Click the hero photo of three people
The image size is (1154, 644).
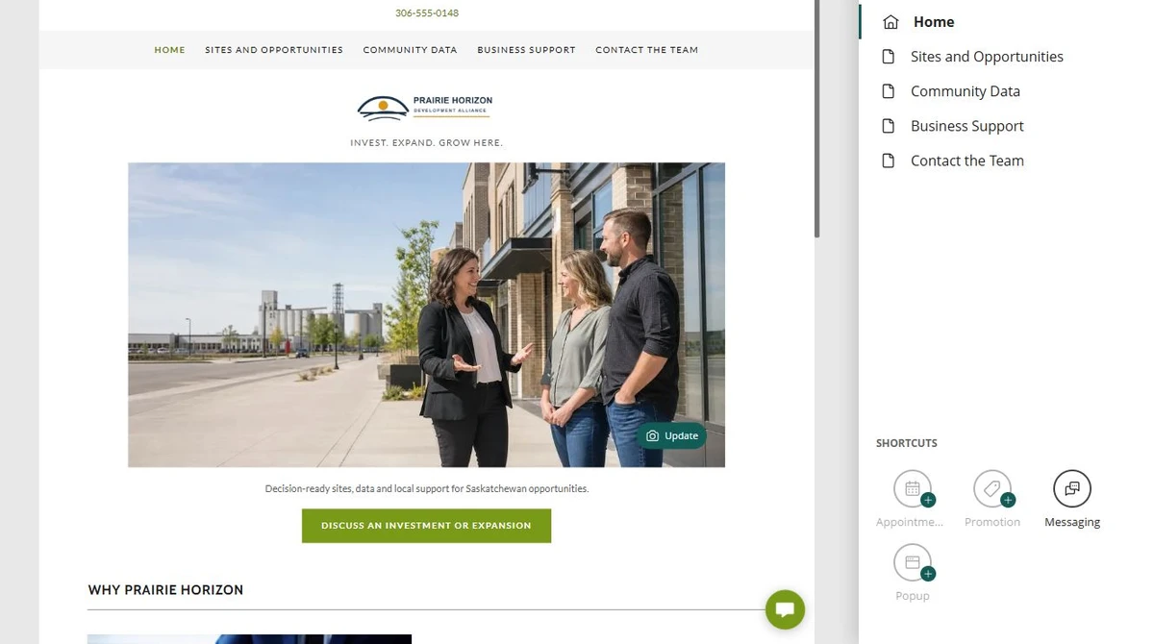tap(426, 314)
